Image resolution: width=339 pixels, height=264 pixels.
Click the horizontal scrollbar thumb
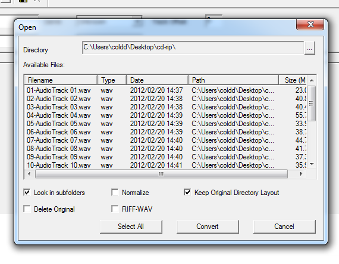[x=161, y=174]
